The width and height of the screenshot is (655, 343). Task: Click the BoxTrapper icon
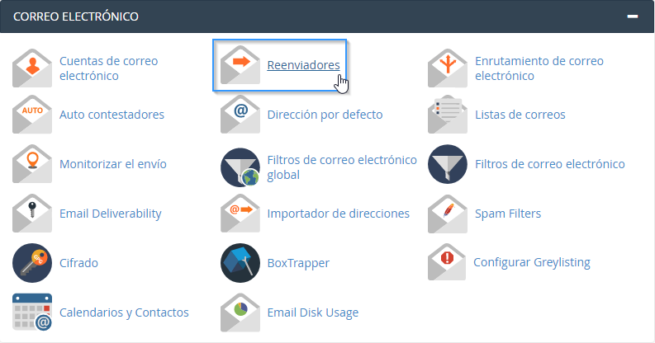(240, 263)
